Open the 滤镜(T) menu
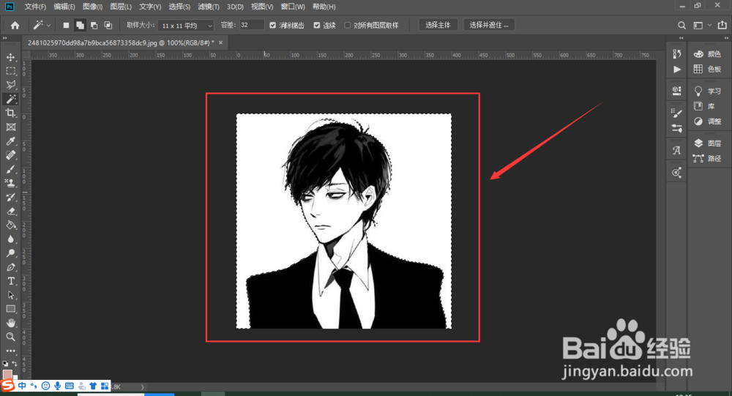 (208, 7)
